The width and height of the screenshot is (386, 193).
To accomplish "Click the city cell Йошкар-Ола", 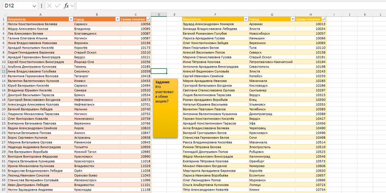I will coord(97,62).
